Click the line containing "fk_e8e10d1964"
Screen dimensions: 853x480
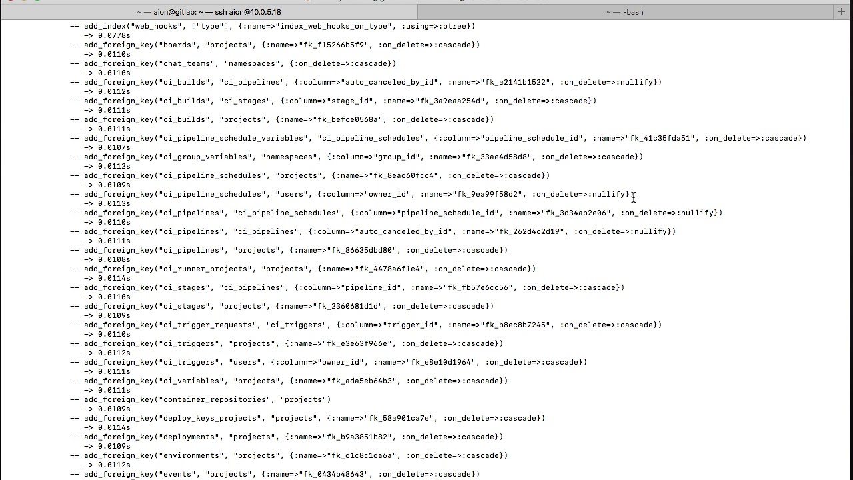click(329, 362)
